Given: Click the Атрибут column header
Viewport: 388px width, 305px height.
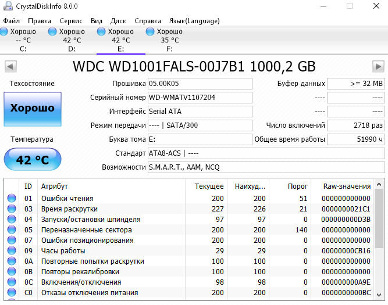Looking at the screenshot, I should (x=111, y=186).
